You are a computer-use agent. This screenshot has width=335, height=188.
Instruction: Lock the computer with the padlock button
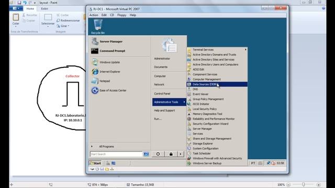pyautogui.click(x=171, y=154)
